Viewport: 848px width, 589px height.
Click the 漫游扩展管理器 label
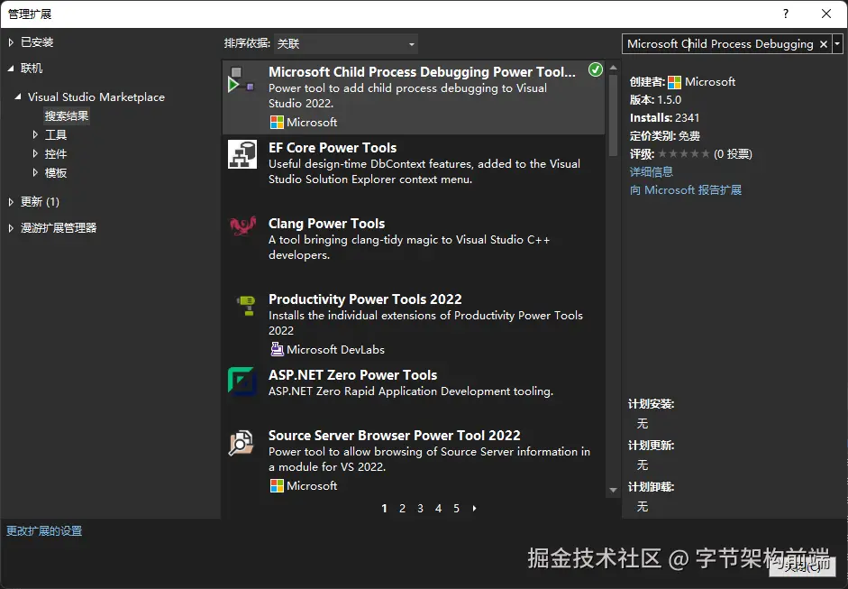click(59, 228)
